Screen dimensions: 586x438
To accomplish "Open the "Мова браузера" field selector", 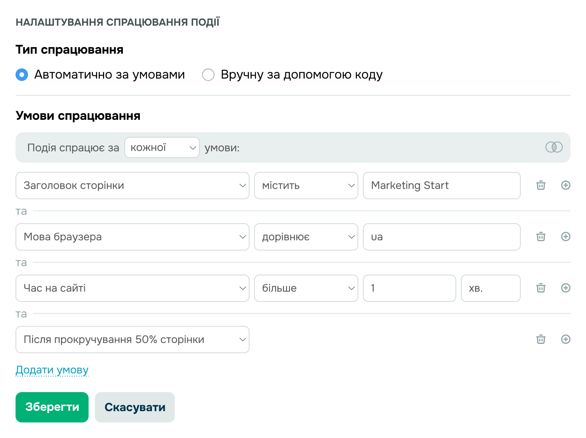I will 132,237.
